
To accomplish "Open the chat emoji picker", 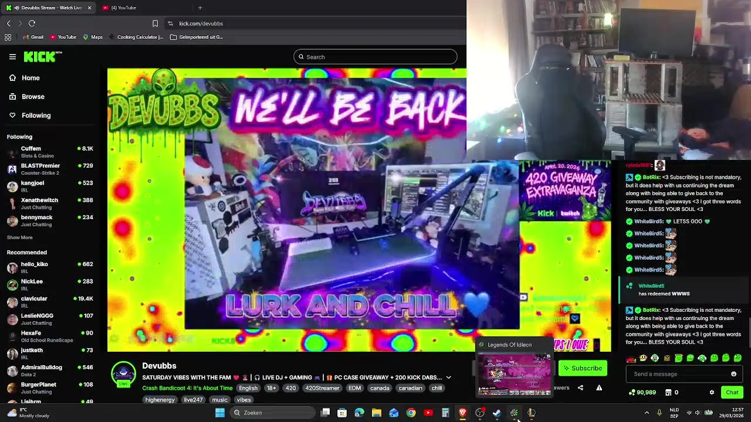I will tap(733, 374).
